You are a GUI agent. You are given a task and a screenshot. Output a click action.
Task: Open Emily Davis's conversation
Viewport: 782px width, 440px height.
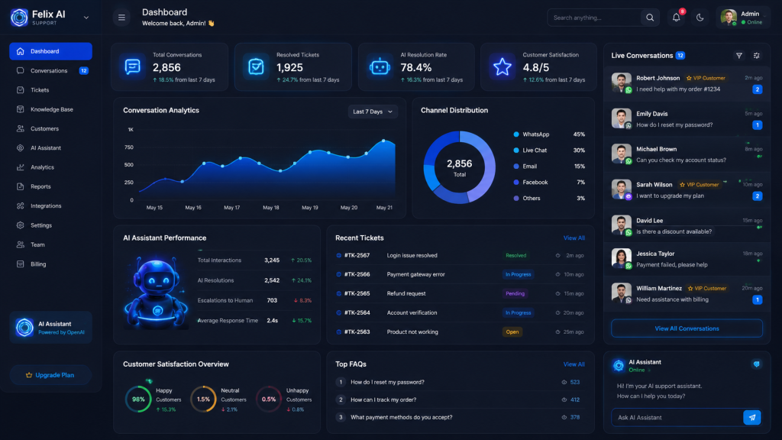687,119
